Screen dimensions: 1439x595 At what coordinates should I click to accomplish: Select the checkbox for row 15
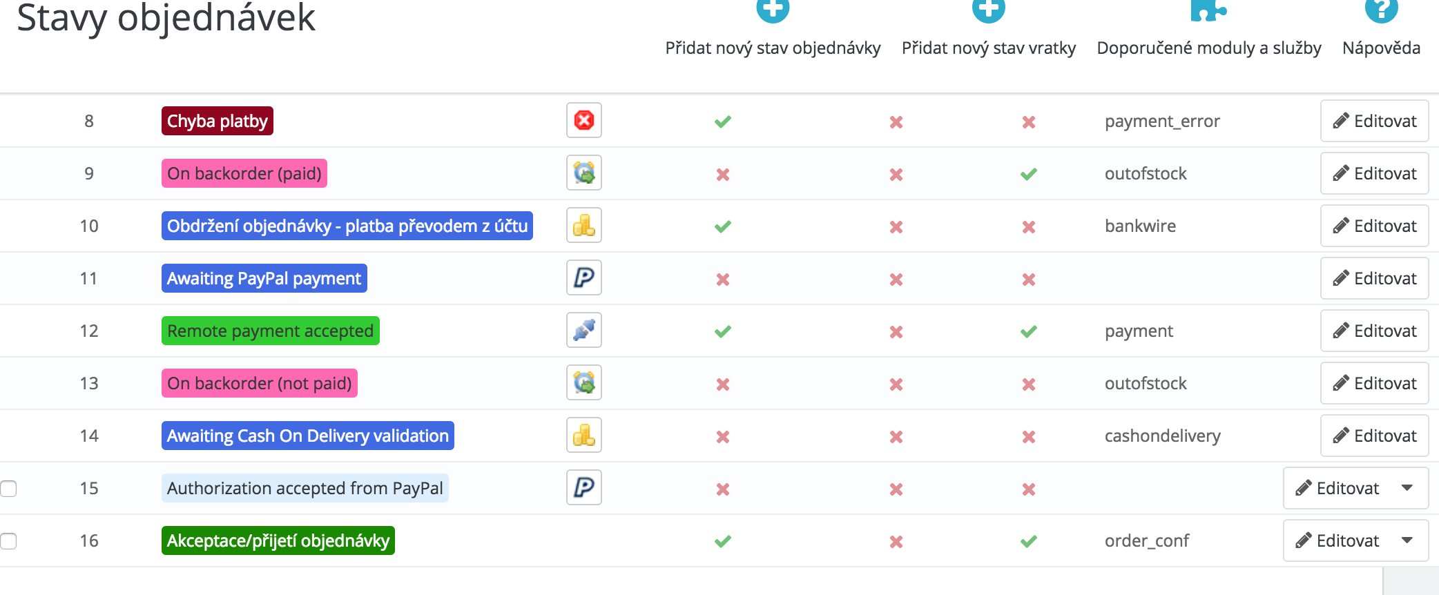(x=8, y=489)
